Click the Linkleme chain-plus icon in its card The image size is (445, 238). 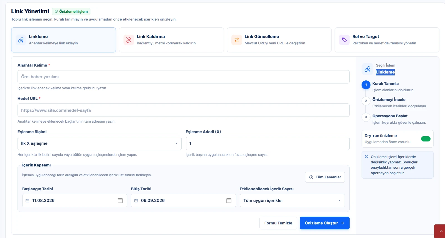tap(21, 40)
